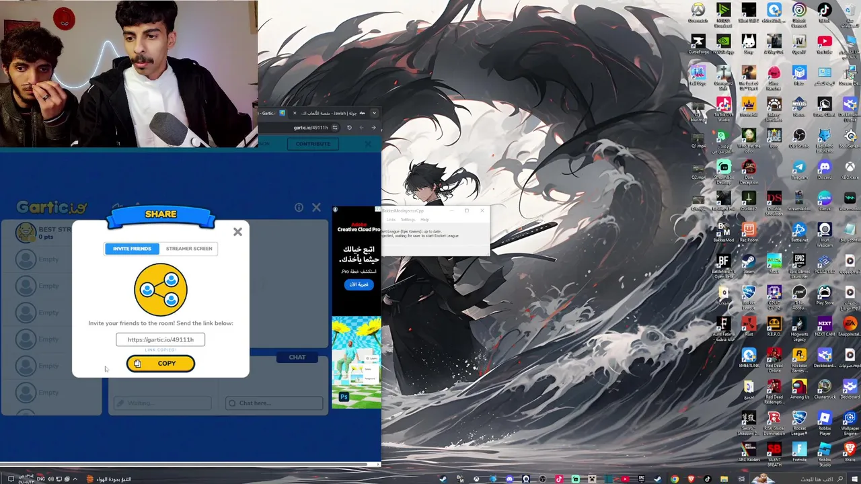The height and width of the screenshot is (484, 861).
Task: Open the Gartic info icon
Action: [299, 208]
